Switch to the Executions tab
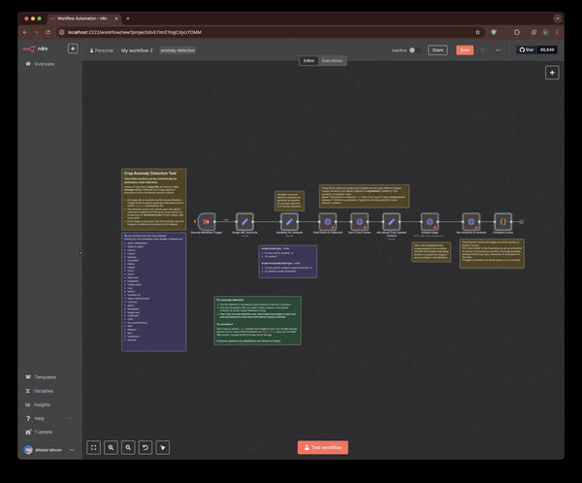The image size is (582, 483). pos(332,60)
